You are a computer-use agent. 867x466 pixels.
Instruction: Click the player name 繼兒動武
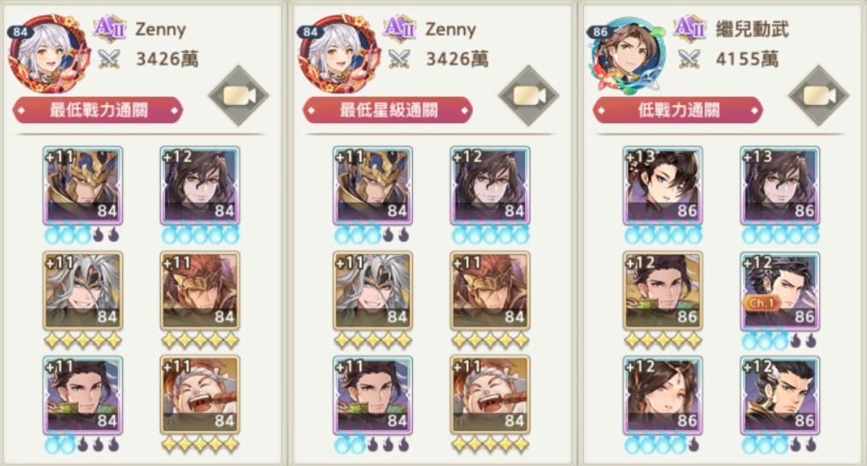752,29
